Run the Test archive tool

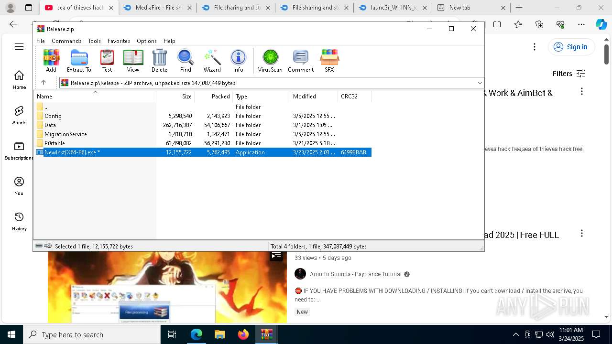tap(107, 61)
